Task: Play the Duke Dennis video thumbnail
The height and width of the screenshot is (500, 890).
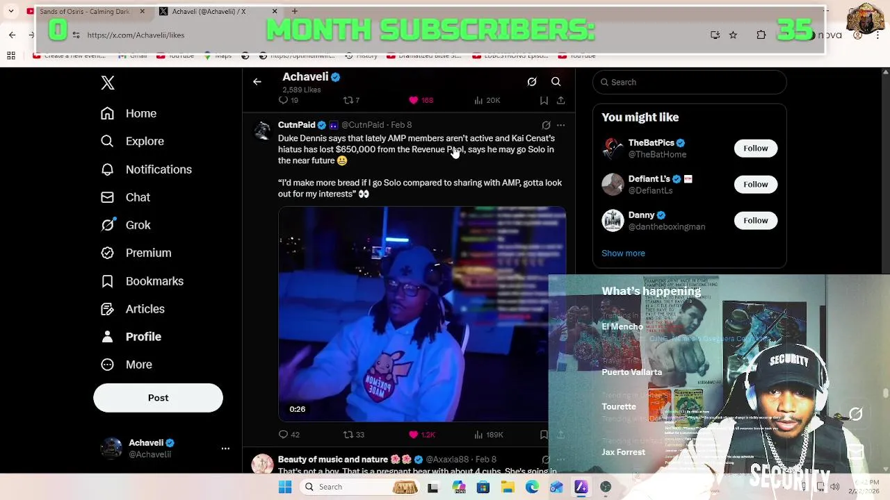Action: tap(422, 314)
